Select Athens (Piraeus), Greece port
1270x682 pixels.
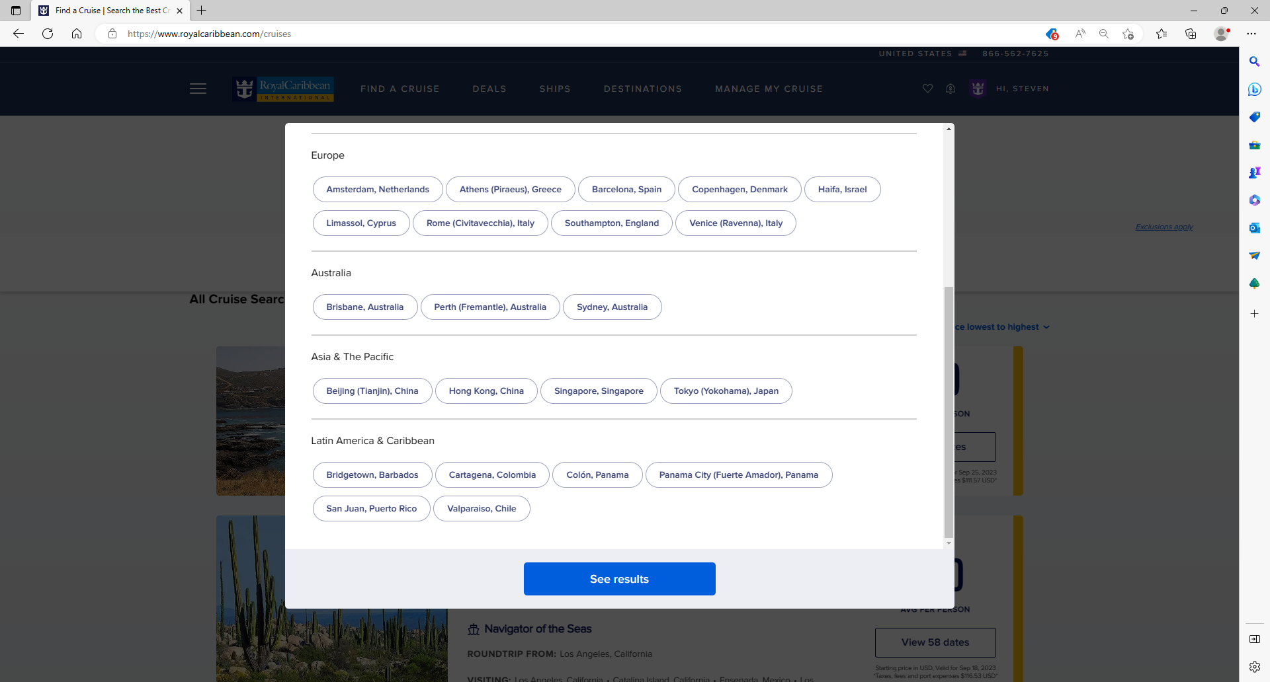pyautogui.click(x=511, y=189)
